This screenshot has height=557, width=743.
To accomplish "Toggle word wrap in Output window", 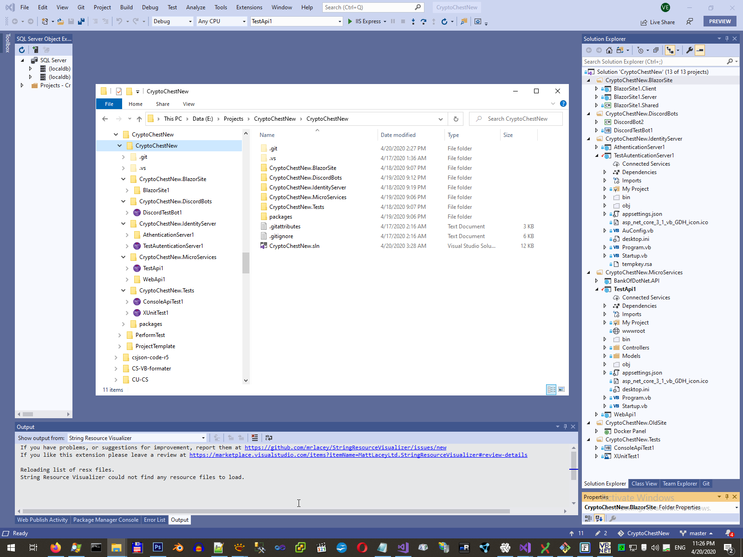I will [268, 438].
